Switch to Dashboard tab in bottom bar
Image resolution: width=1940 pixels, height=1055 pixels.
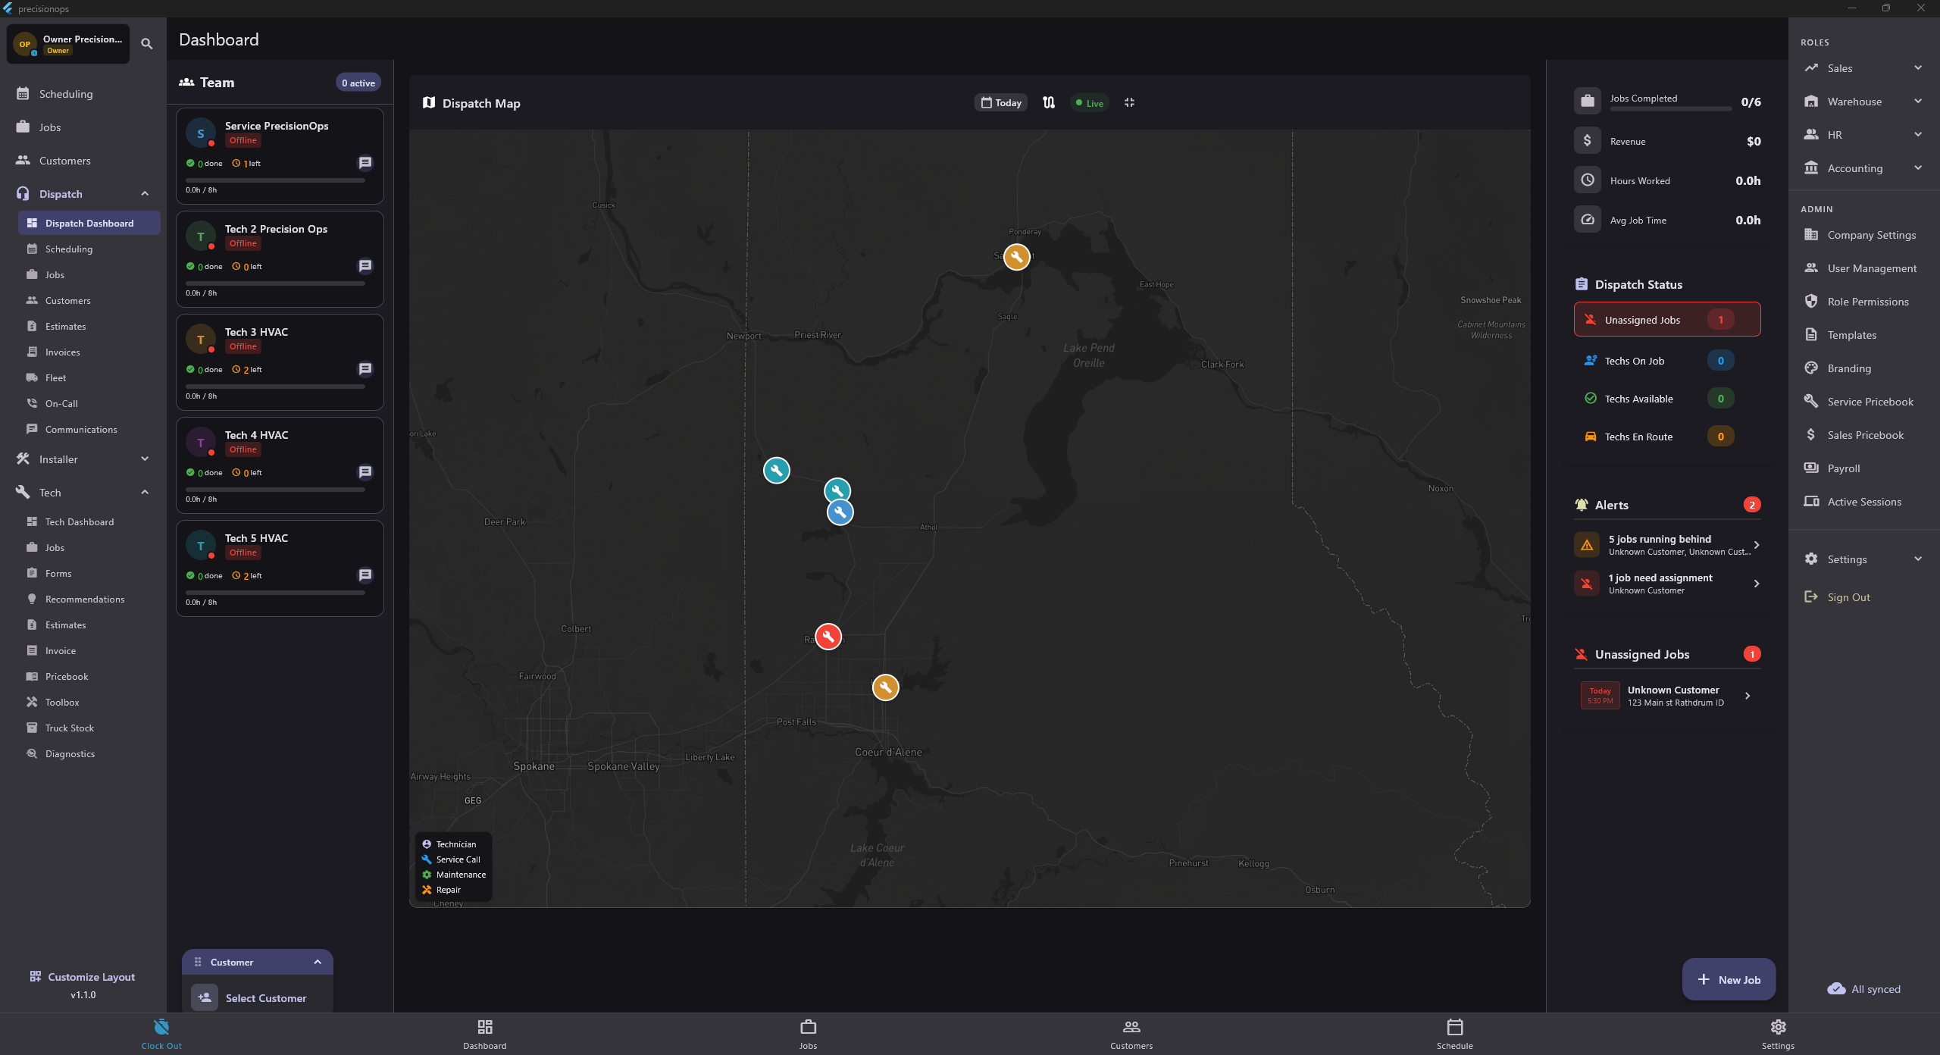tap(485, 1035)
